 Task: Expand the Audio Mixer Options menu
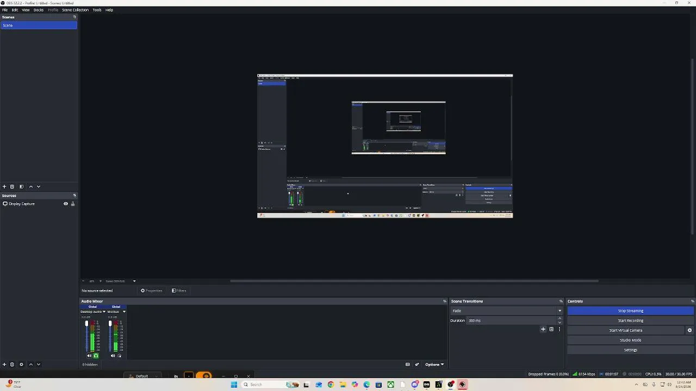(x=434, y=364)
